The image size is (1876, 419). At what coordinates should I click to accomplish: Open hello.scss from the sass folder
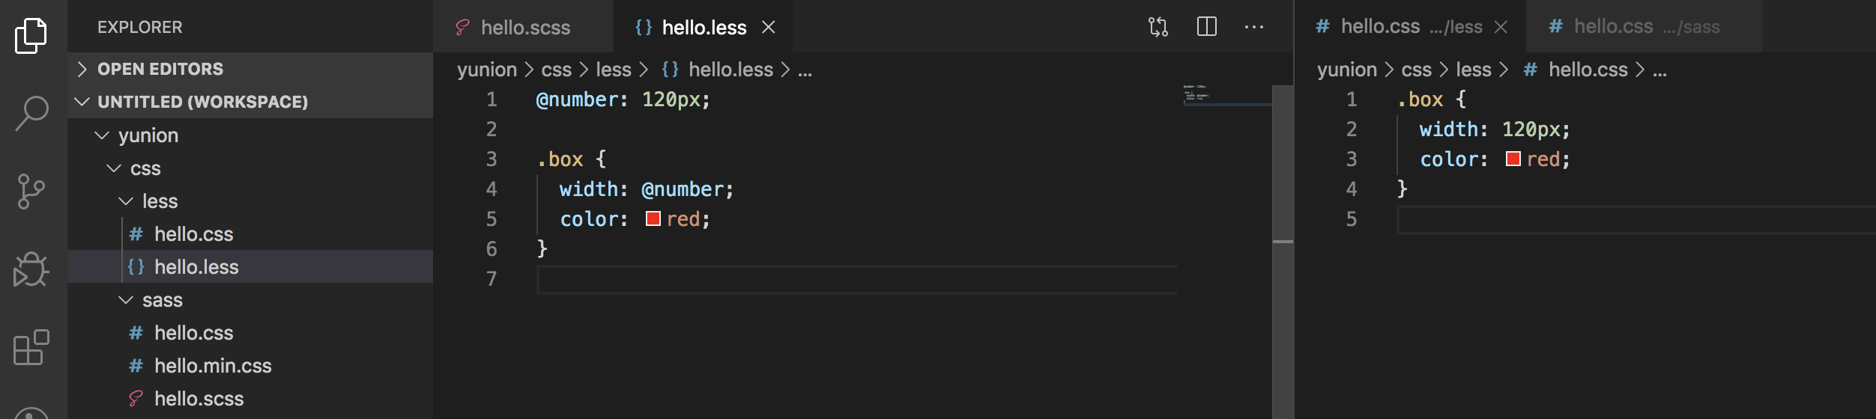tap(199, 399)
